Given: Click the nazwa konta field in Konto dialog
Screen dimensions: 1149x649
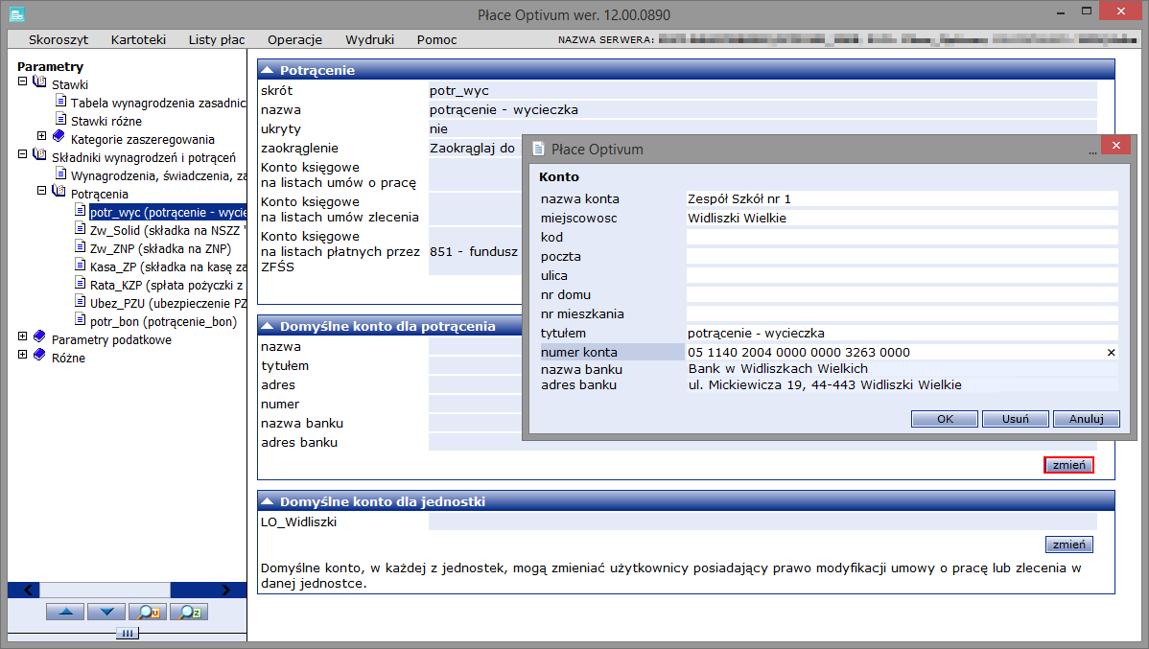Looking at the screenshot, I should click(903, 199).
